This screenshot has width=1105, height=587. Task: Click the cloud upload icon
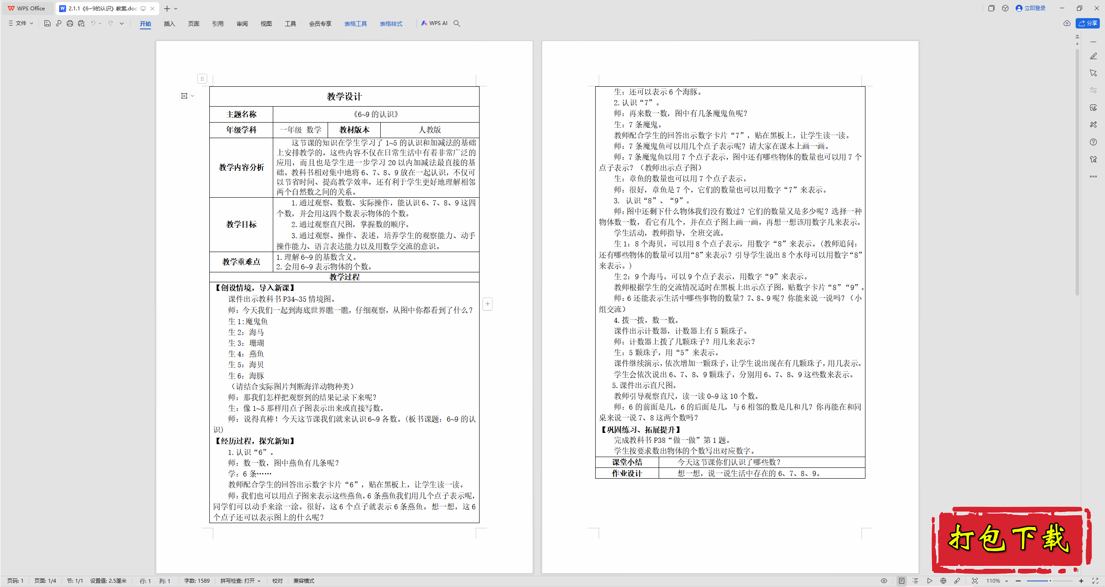point(1067,23)
